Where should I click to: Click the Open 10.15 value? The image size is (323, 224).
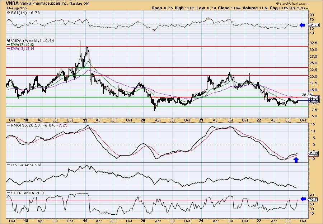[x=163, y=8]
